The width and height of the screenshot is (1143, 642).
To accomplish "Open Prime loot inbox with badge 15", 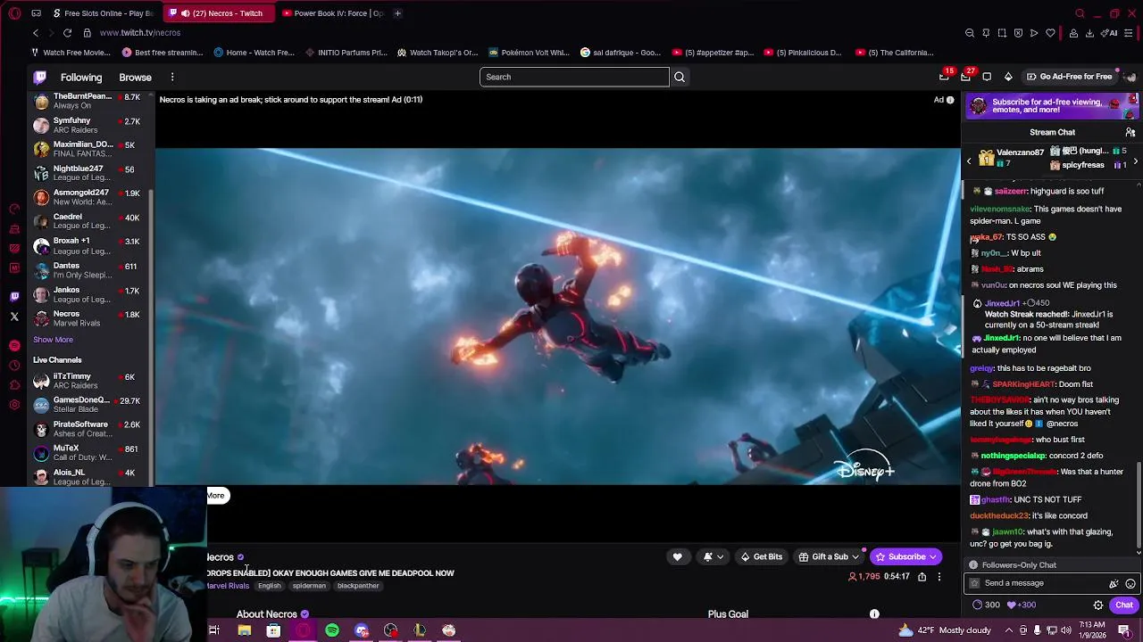I will [x=945, y=77].
